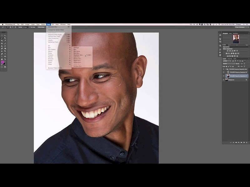The width and height of the screenshot is (250, 187).
Task: Select the Healing Brush tool
Action: pos(2,43)
